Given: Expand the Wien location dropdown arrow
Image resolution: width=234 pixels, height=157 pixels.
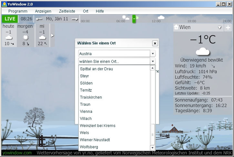Looking at the screenshot, I should click(220, 28).
